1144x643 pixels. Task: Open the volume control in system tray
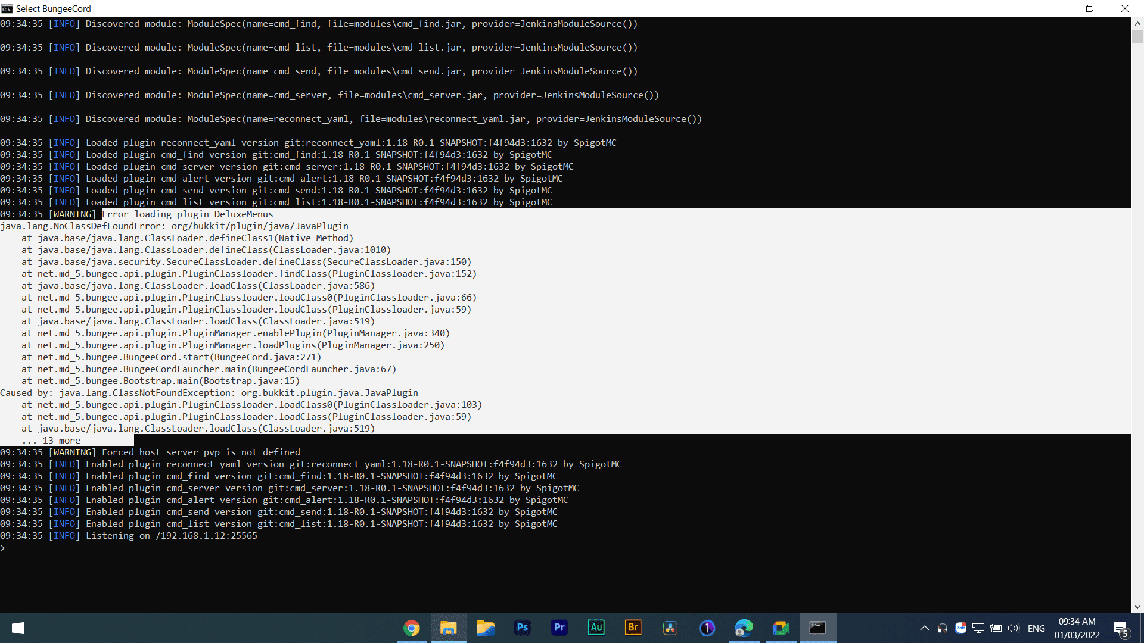coord(1014,628)
